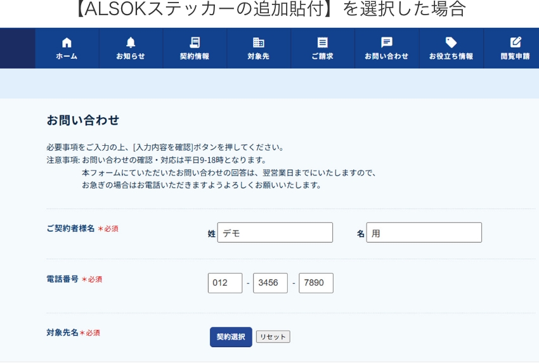Open the 対象先 menu label
539x363 pixels.
coord(259,56)
